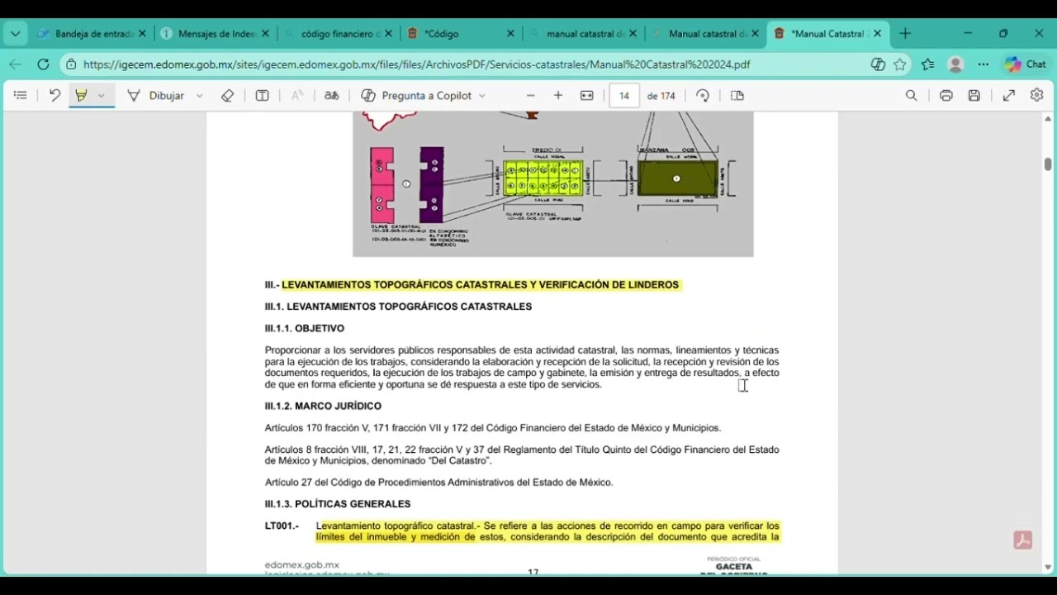
Task: Switch to Mensajes de Indeed tab
Action: (x=216, y=34)
